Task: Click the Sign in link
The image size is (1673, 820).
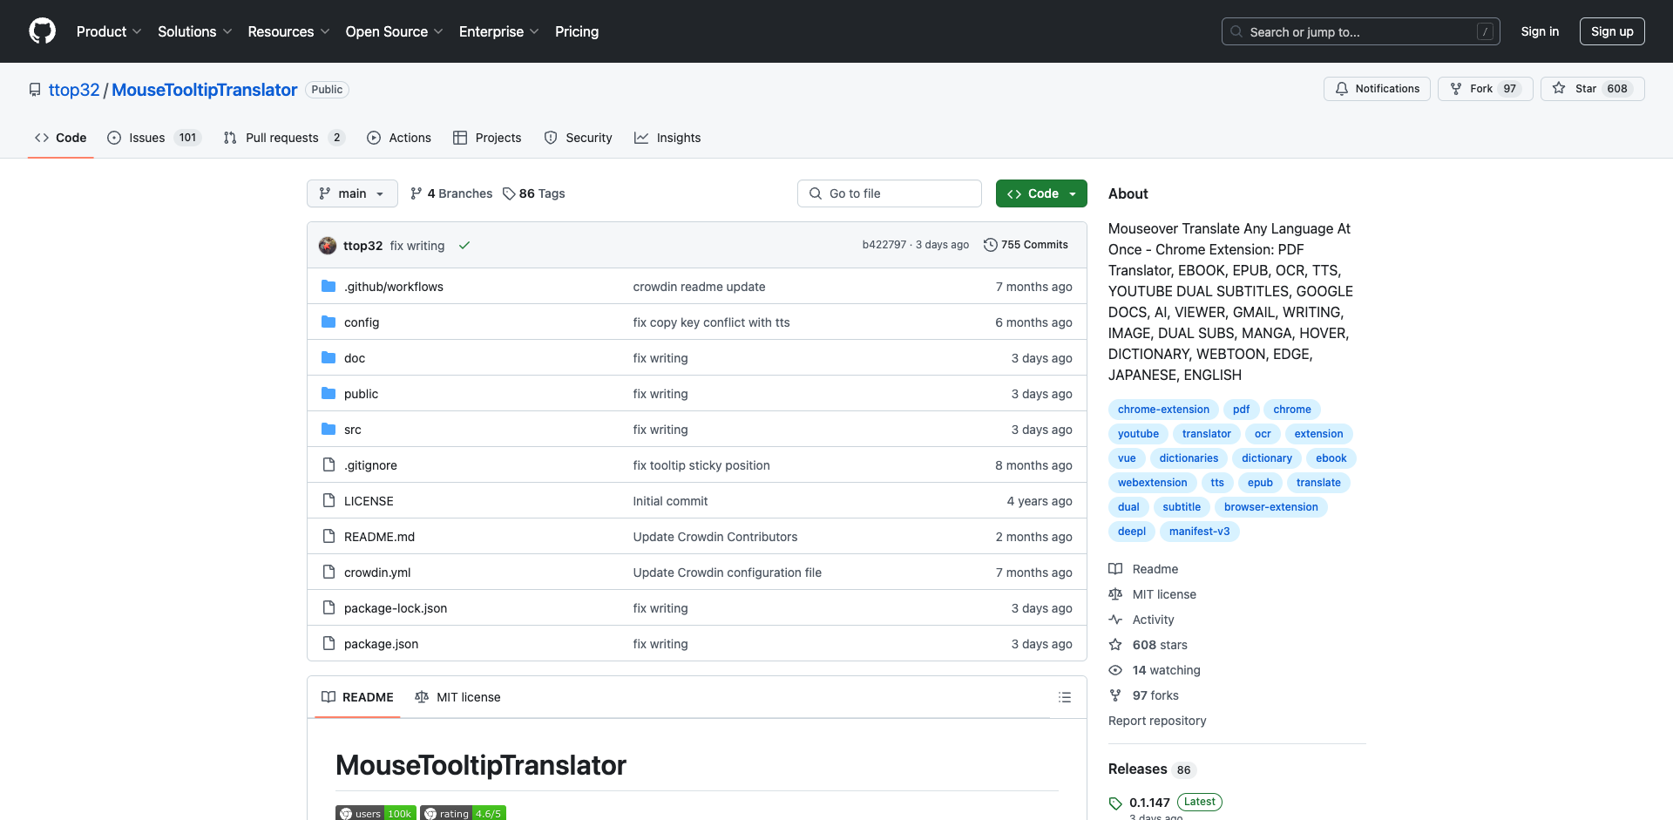Action: click(1540, 31)
